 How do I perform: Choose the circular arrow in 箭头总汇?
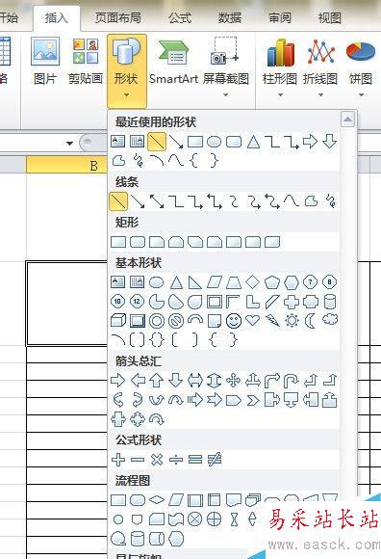[157, 419]
